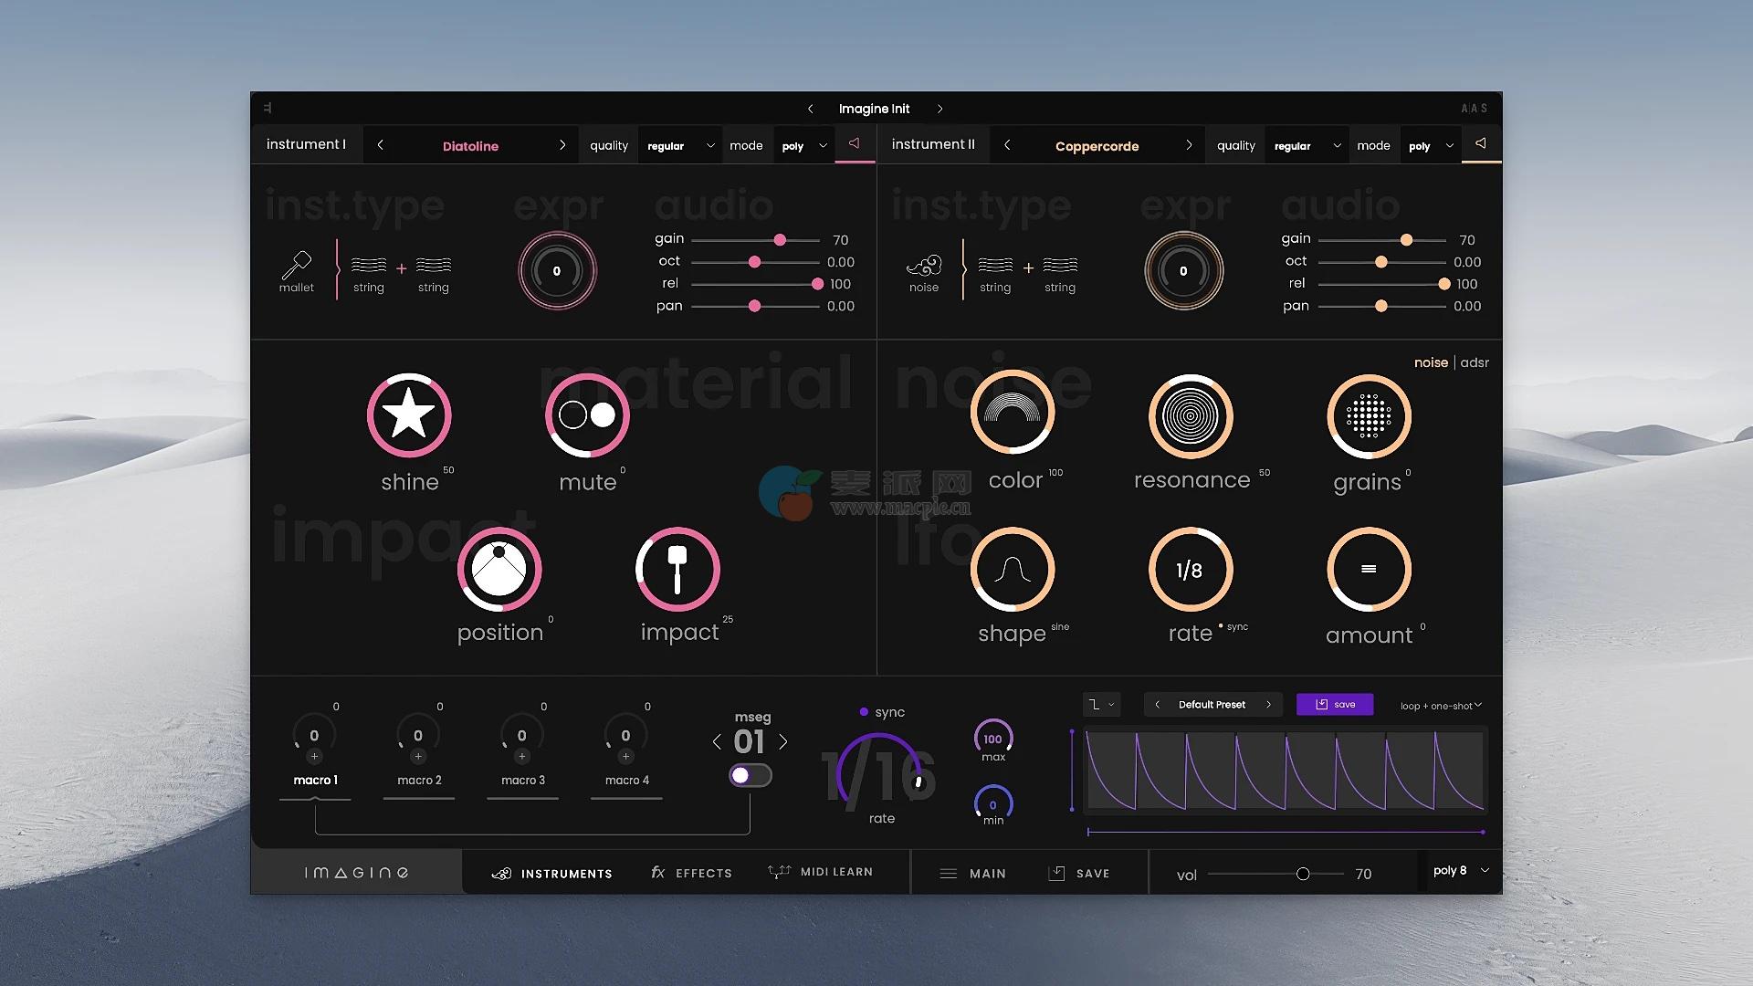This screenshot has height=986, width=1753.
Task: Click the shine star knob icon
Action: pos(408,414)
